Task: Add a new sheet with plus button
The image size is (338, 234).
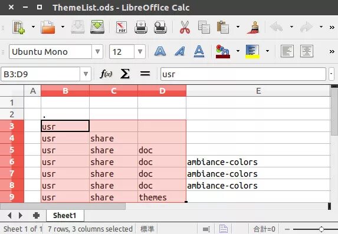Action: point(36,215)
